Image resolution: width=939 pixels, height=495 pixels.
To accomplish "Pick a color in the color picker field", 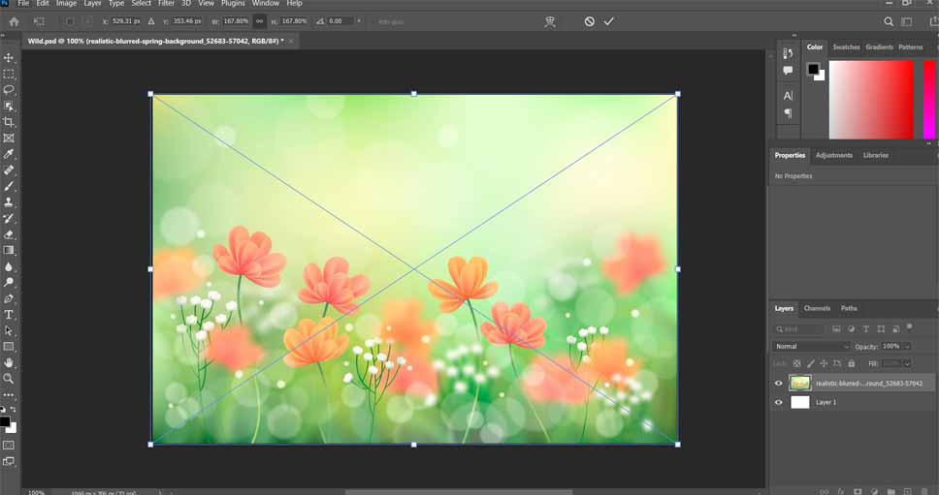I will 870,99.
